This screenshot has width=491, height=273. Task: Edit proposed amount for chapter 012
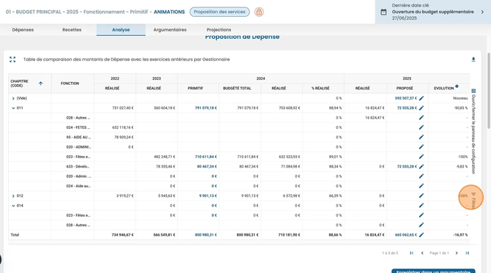[x=421, y=195]
